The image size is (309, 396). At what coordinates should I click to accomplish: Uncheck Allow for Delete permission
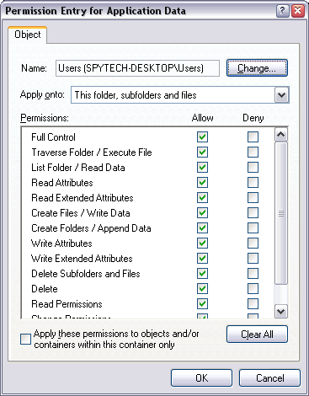pos(202,288)
